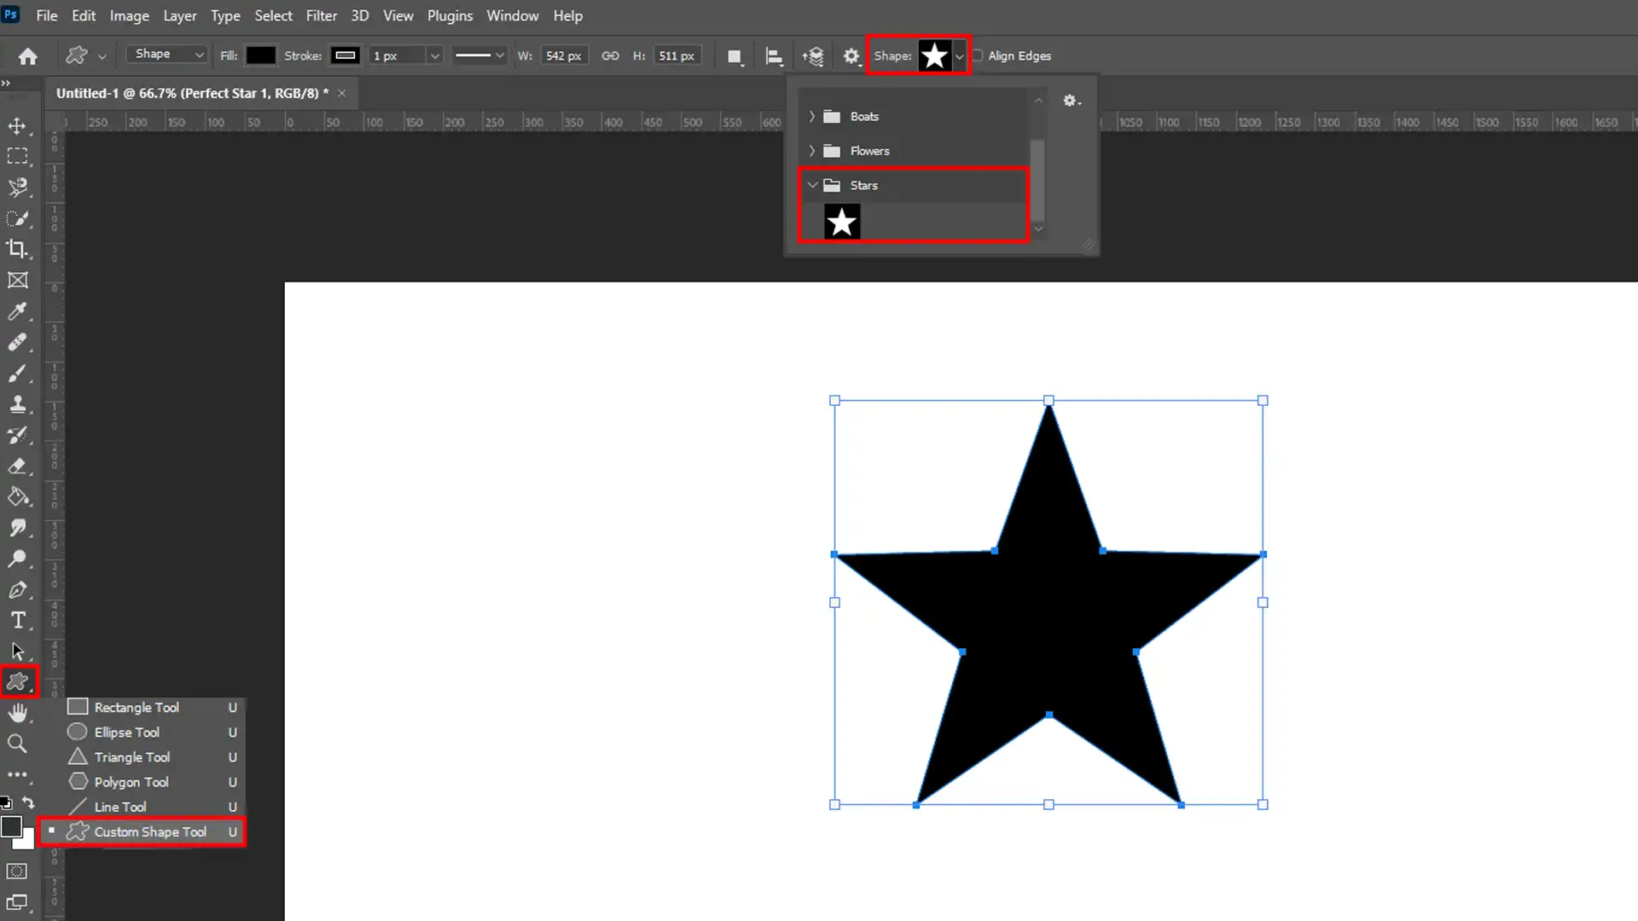Toggle link between width and height

(610, 56)
